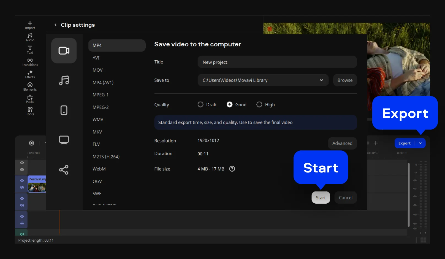
Task: Select the High quality radio button
Action: coord(259,105)
